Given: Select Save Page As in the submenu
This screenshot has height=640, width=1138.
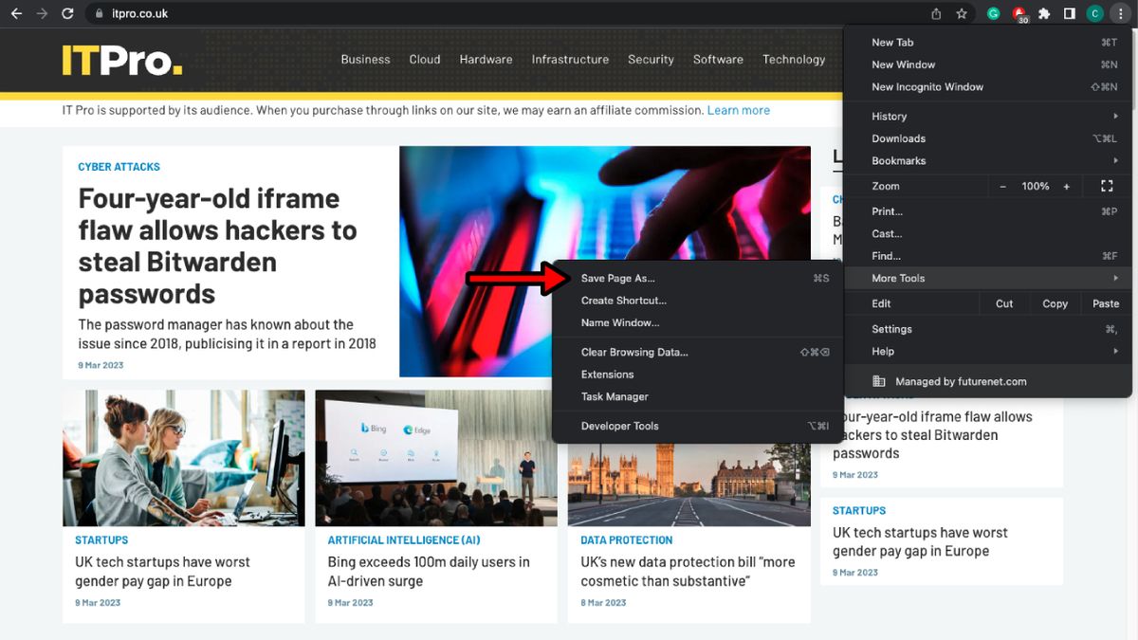Looking at the screenshot, I should coord(617,278).
